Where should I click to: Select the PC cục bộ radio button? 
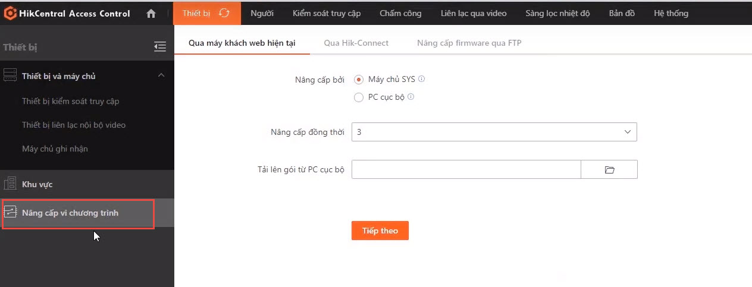[x=359, y=97]
